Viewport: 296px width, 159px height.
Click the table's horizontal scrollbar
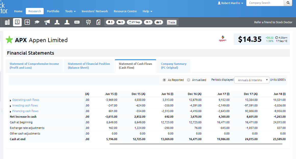(x=196, y=144)
